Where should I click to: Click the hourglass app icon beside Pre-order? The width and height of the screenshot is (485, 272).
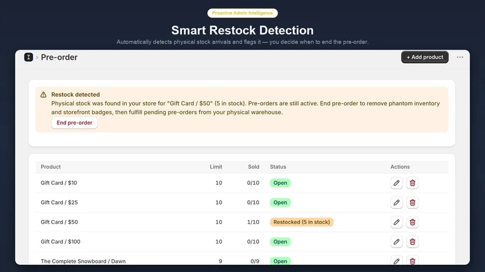tap(28, 57)
